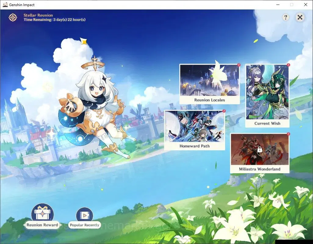
Task: Click the Genshin Impact title bar app icon
Action: pyautogui.click(x=5, y=5)
